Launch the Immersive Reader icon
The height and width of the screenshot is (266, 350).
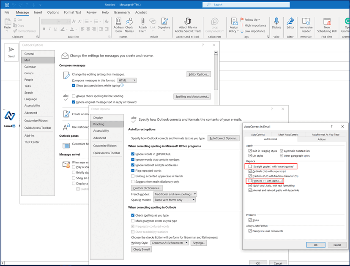306,22
